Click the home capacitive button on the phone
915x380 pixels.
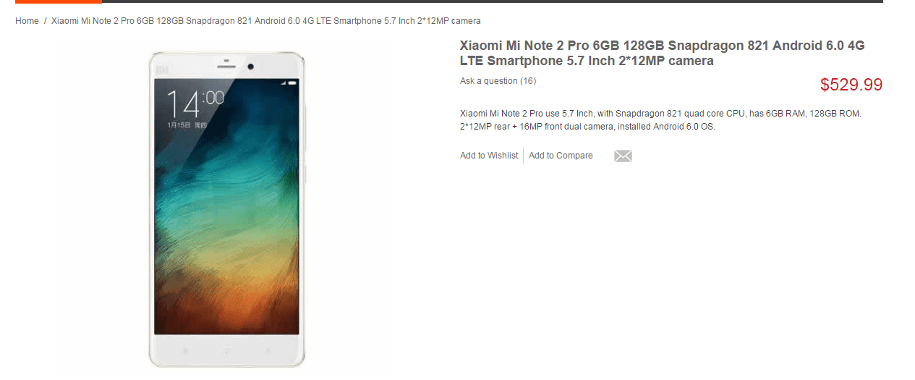click(226, 350)
